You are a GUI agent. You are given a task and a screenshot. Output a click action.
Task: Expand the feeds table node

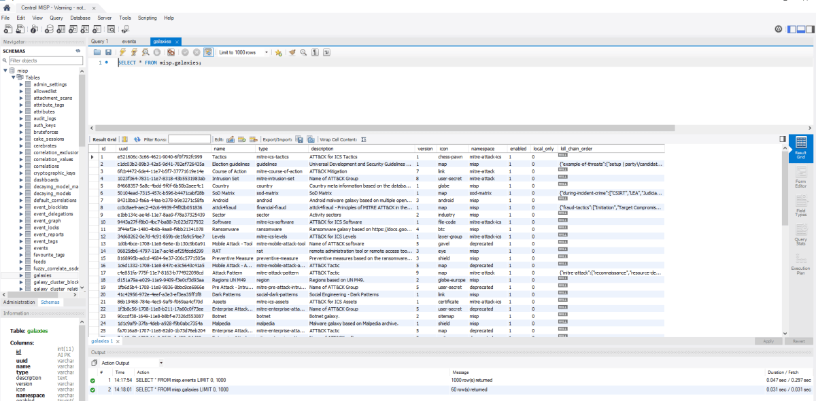pyautogui.click(x=21, y=262)
